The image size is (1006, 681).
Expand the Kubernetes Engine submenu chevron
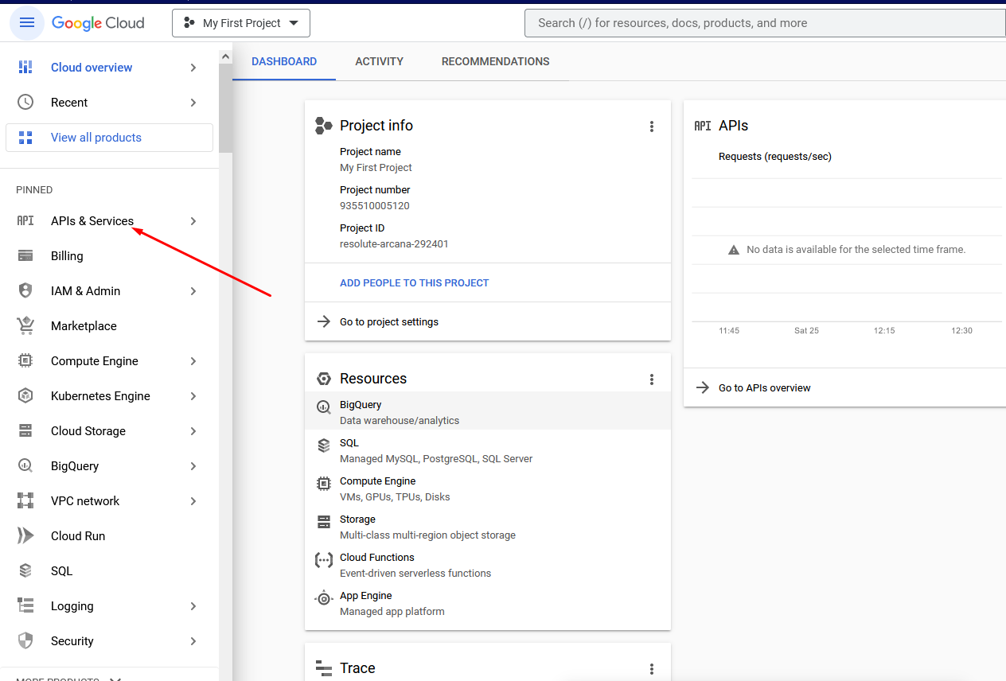pyautogui.click(x=193, y=396)
